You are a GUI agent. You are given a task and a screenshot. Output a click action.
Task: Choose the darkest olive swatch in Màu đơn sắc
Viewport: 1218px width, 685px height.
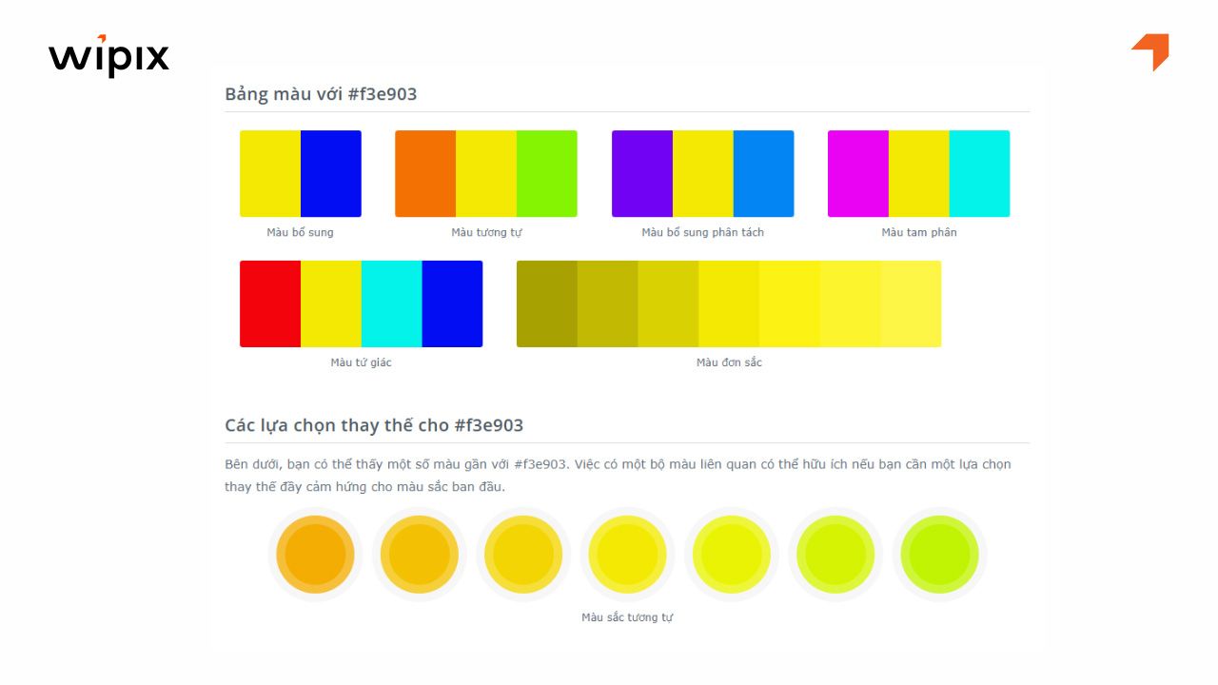[547, 303]
